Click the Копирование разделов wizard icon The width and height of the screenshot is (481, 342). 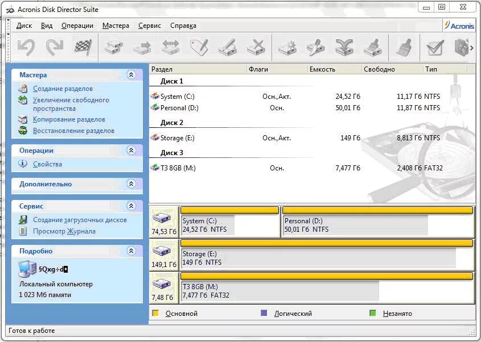tap(23, 119)
